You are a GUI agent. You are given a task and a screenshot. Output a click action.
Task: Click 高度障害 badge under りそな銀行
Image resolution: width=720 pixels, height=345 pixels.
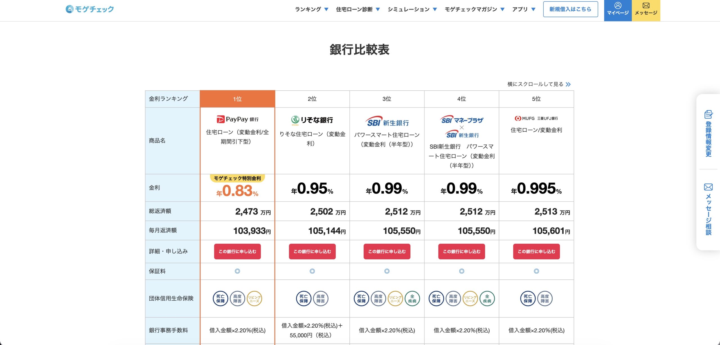click(x=321, y=298)
